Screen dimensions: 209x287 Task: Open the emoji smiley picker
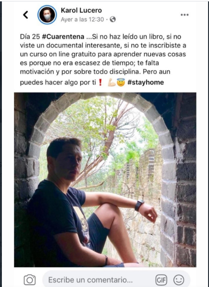point(178,280)
